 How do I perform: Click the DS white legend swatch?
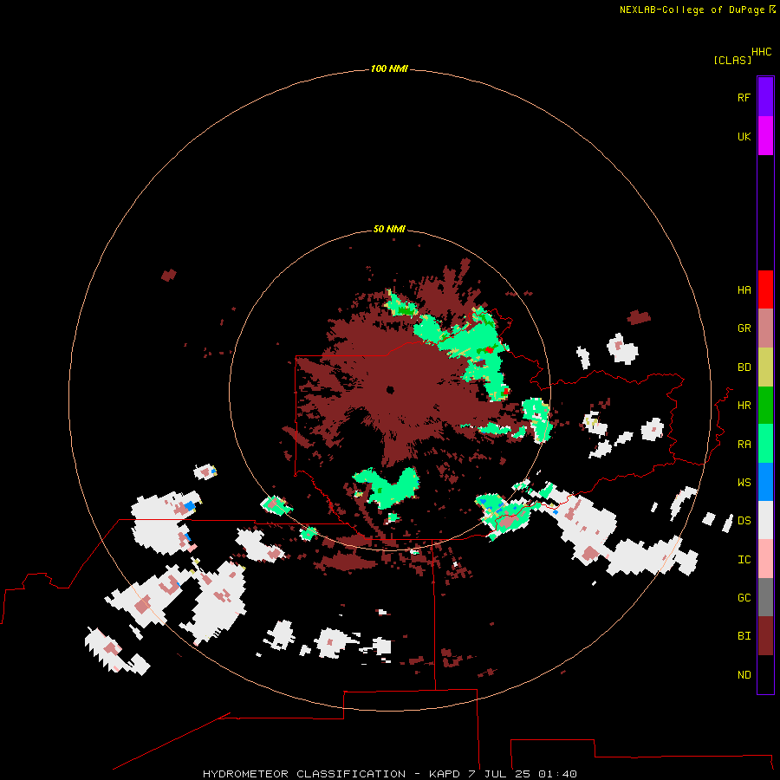coord(765,520)
